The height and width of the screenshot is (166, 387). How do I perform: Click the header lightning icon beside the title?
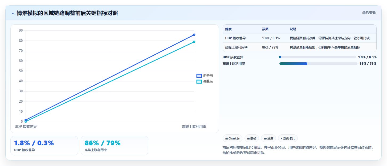(13, 13)
